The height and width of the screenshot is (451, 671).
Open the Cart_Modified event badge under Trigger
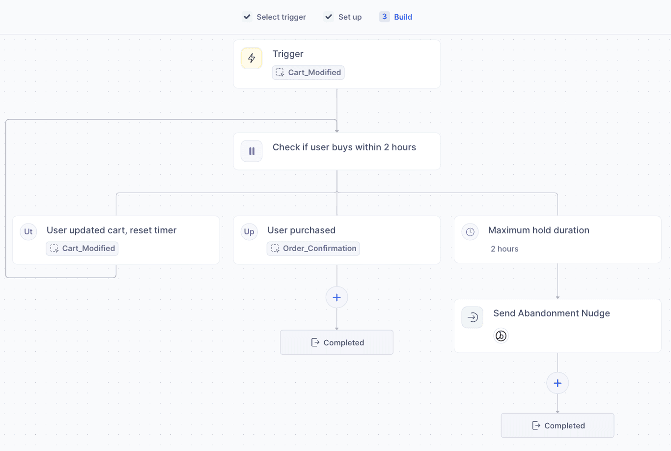[308, 72]
